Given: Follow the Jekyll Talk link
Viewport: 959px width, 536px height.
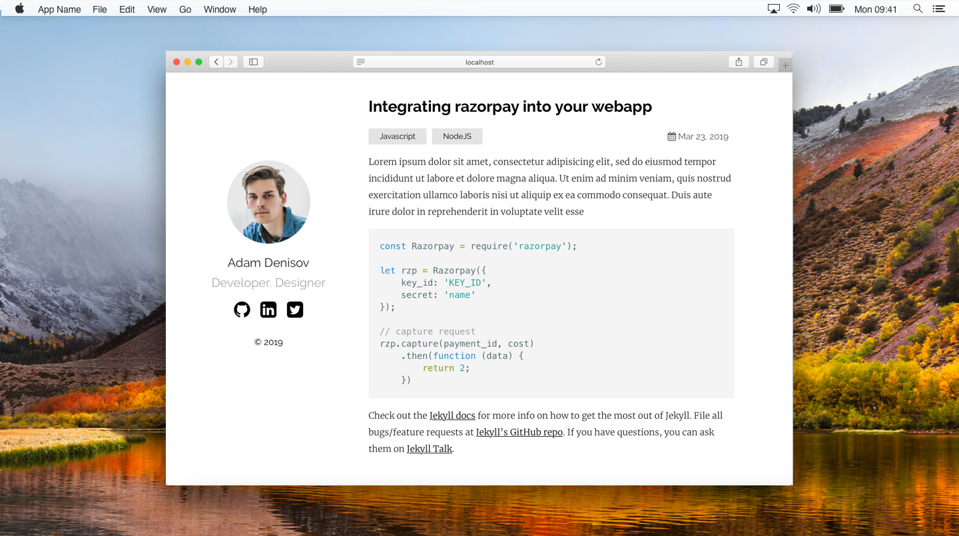Looking at the screenshot, I should pyautogui.click(x=430, y=449).
